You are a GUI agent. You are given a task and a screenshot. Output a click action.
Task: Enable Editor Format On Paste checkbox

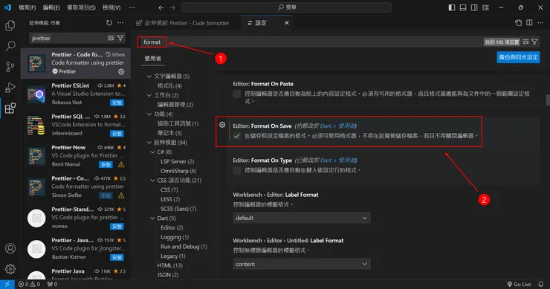(237, 94)
